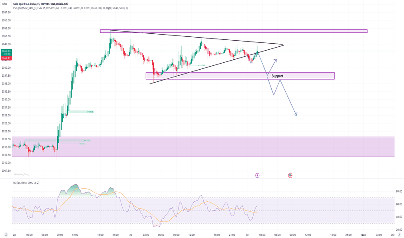The image size is (404, 238).
Task: Click the 80.00 RSI scale label
Action: click(x=399, y=191)
